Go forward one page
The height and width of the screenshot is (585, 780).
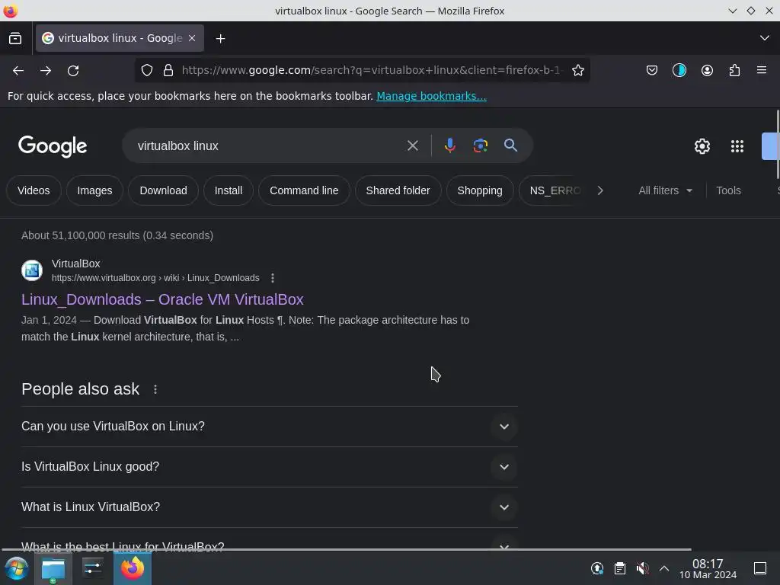click(46, 71)
